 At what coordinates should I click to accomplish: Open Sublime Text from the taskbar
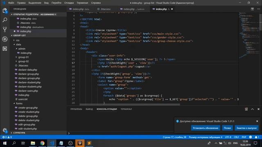click(x=89, y=143)
